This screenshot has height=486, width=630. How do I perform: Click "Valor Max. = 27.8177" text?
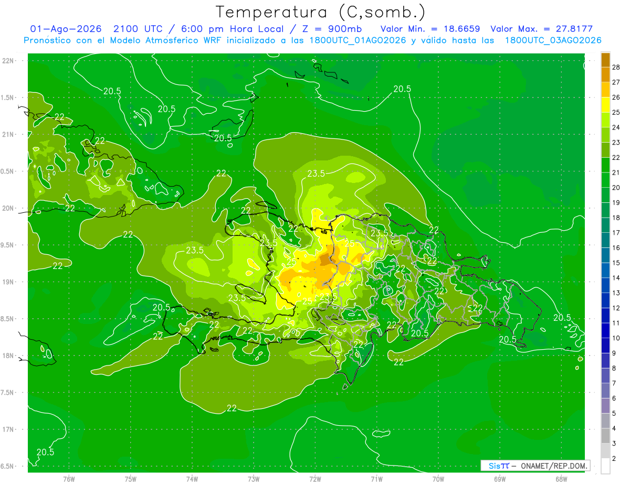[541, 29]
